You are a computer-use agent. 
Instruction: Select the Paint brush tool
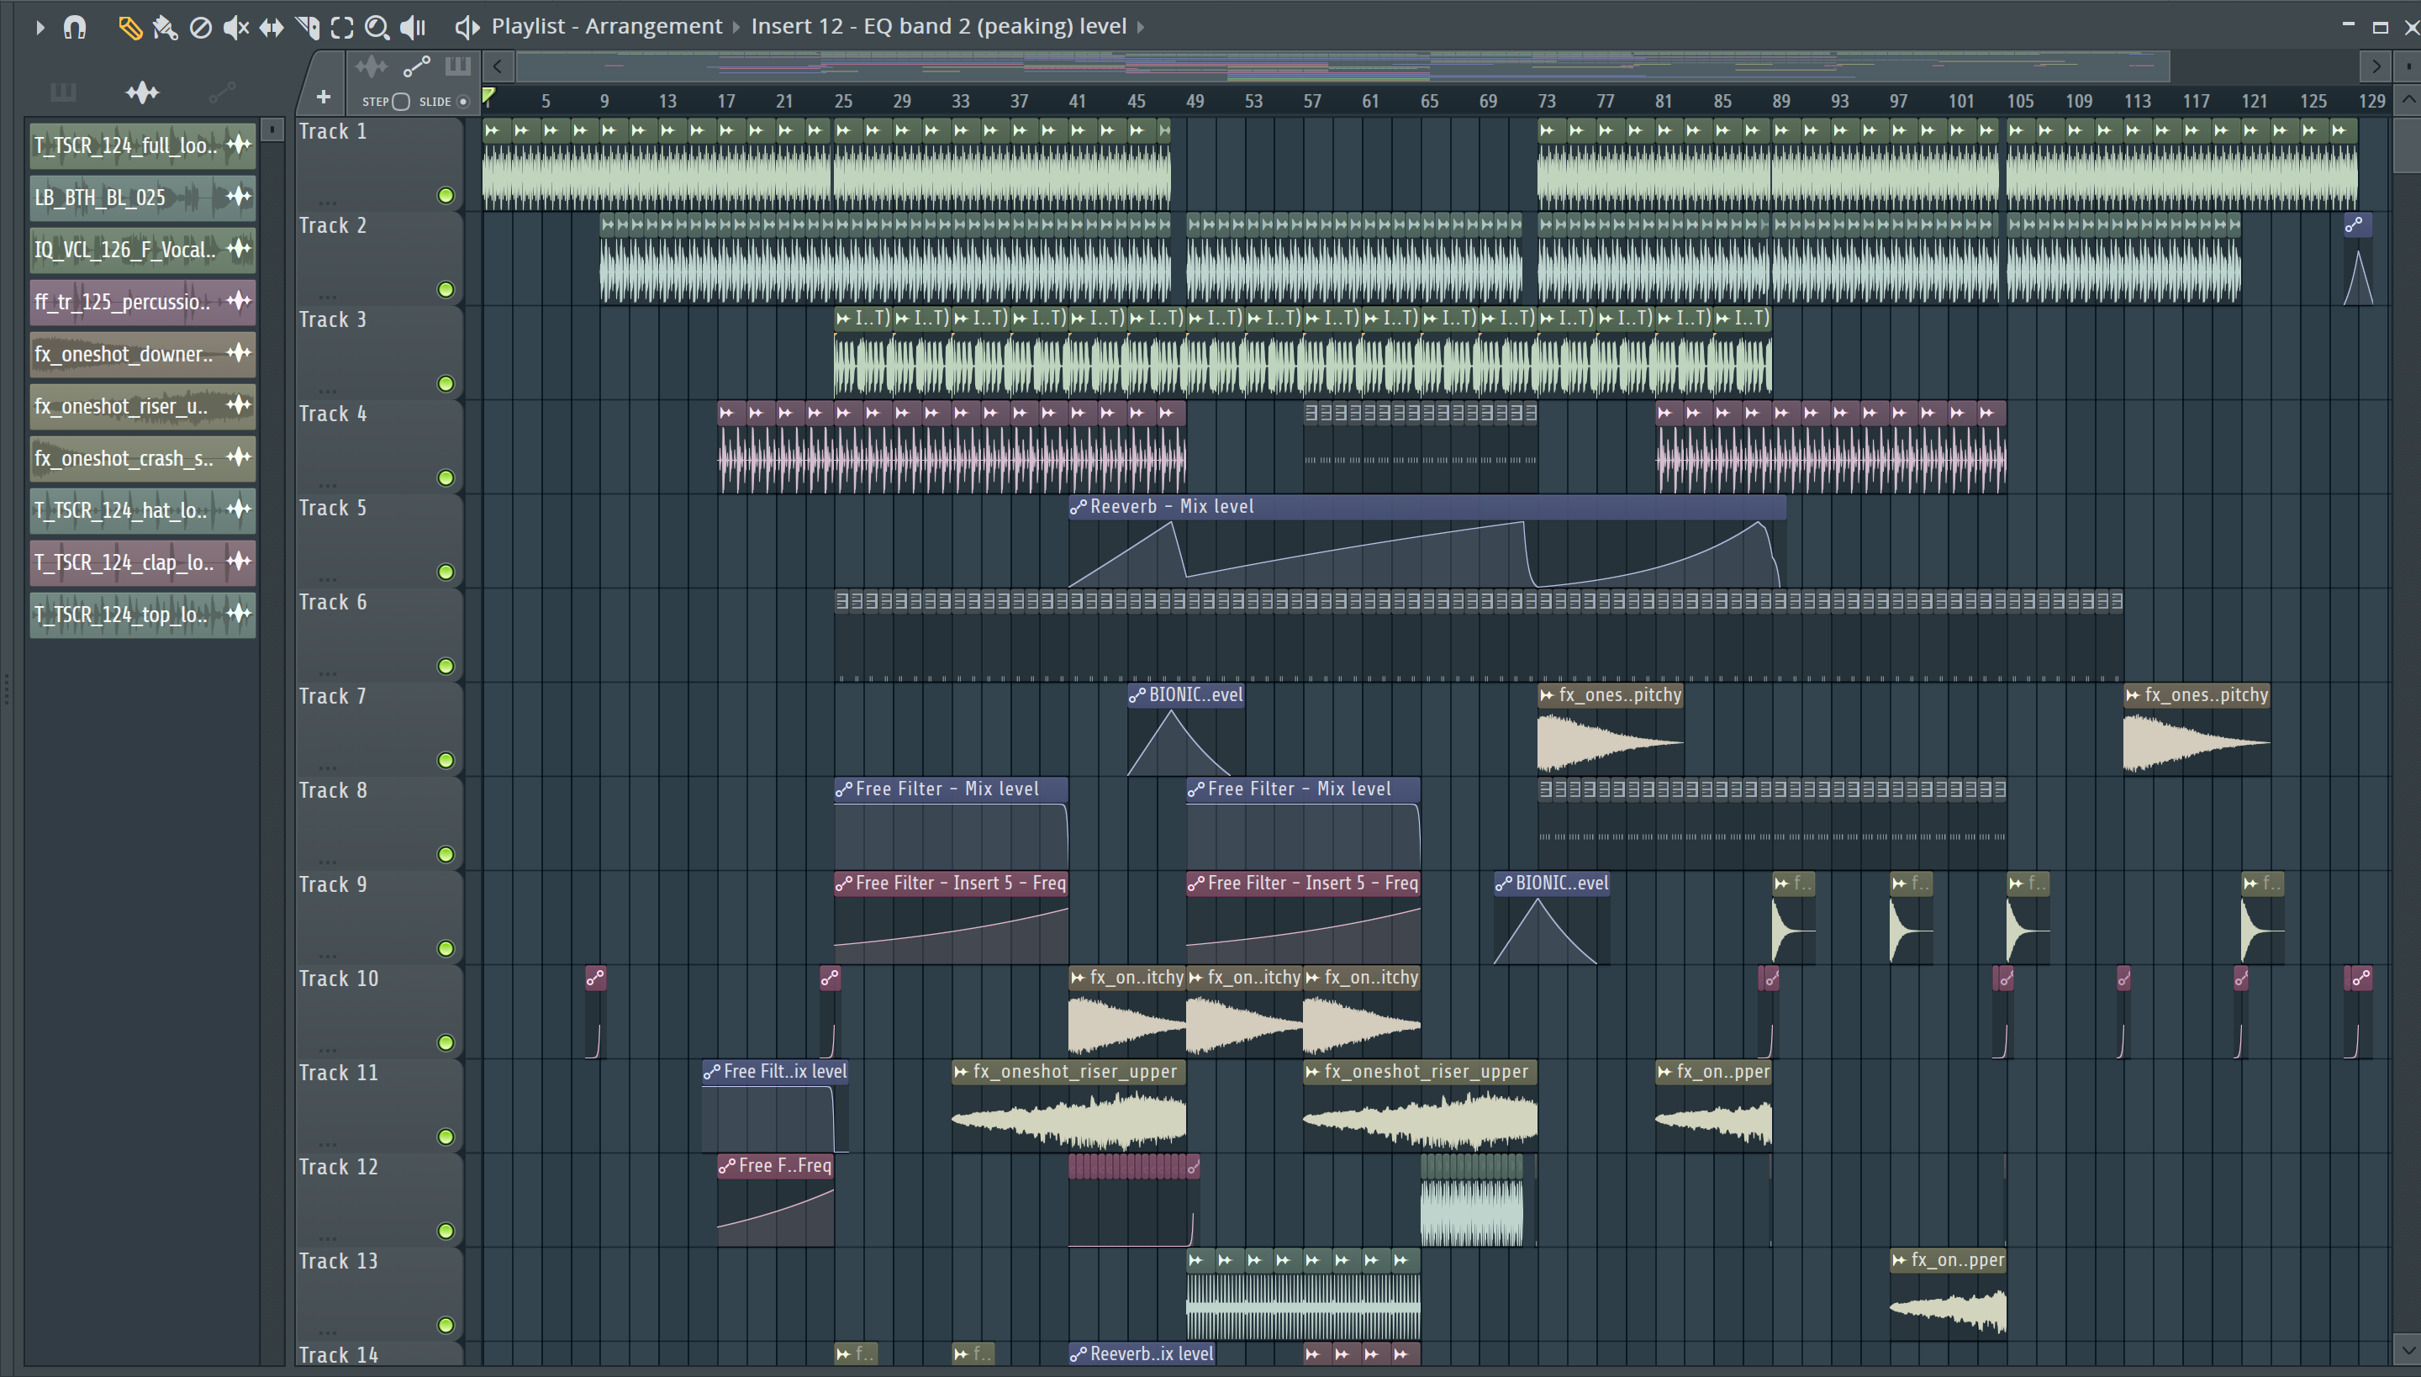[165, 28]
